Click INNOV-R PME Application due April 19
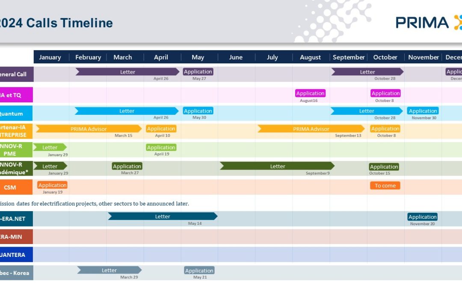The height and width of the screenshot is (289, 462). coord(161,147)
